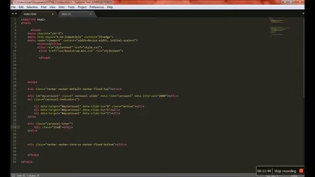Open the Preferences menu
The width and height of the screenshot is (315, 177).
(x=96, y=7)
